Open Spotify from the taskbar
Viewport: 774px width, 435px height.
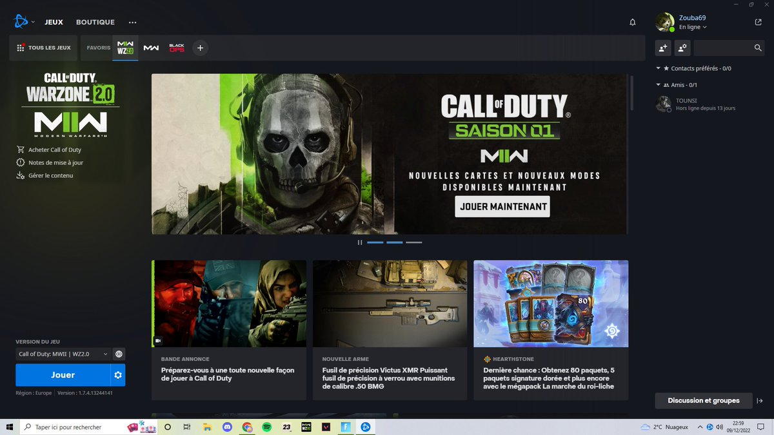267,427
